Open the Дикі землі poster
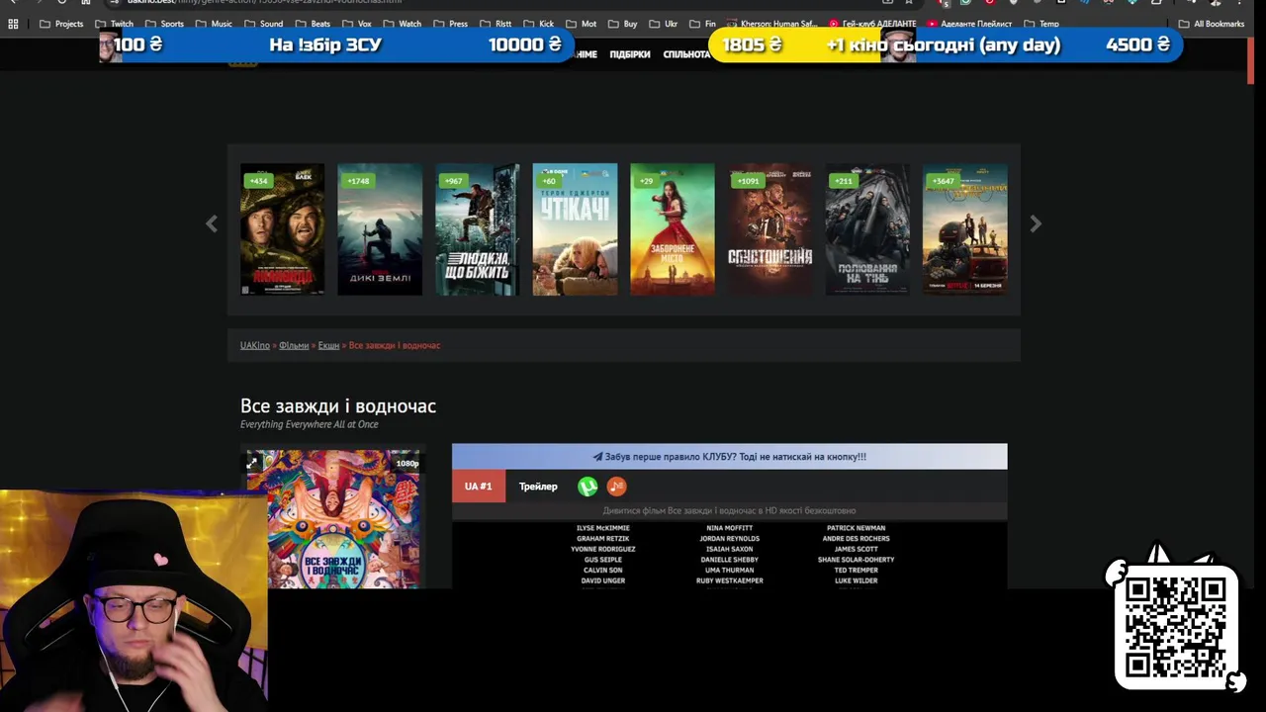The image size is (1266, 712). 380,229
